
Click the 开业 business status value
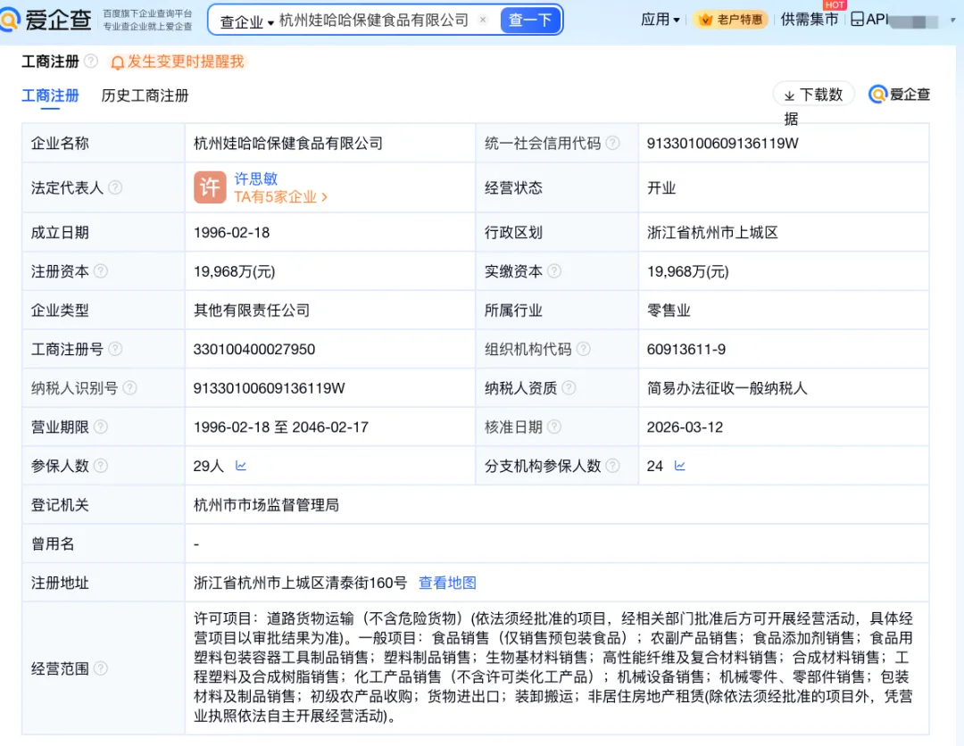tap(661, 187)
